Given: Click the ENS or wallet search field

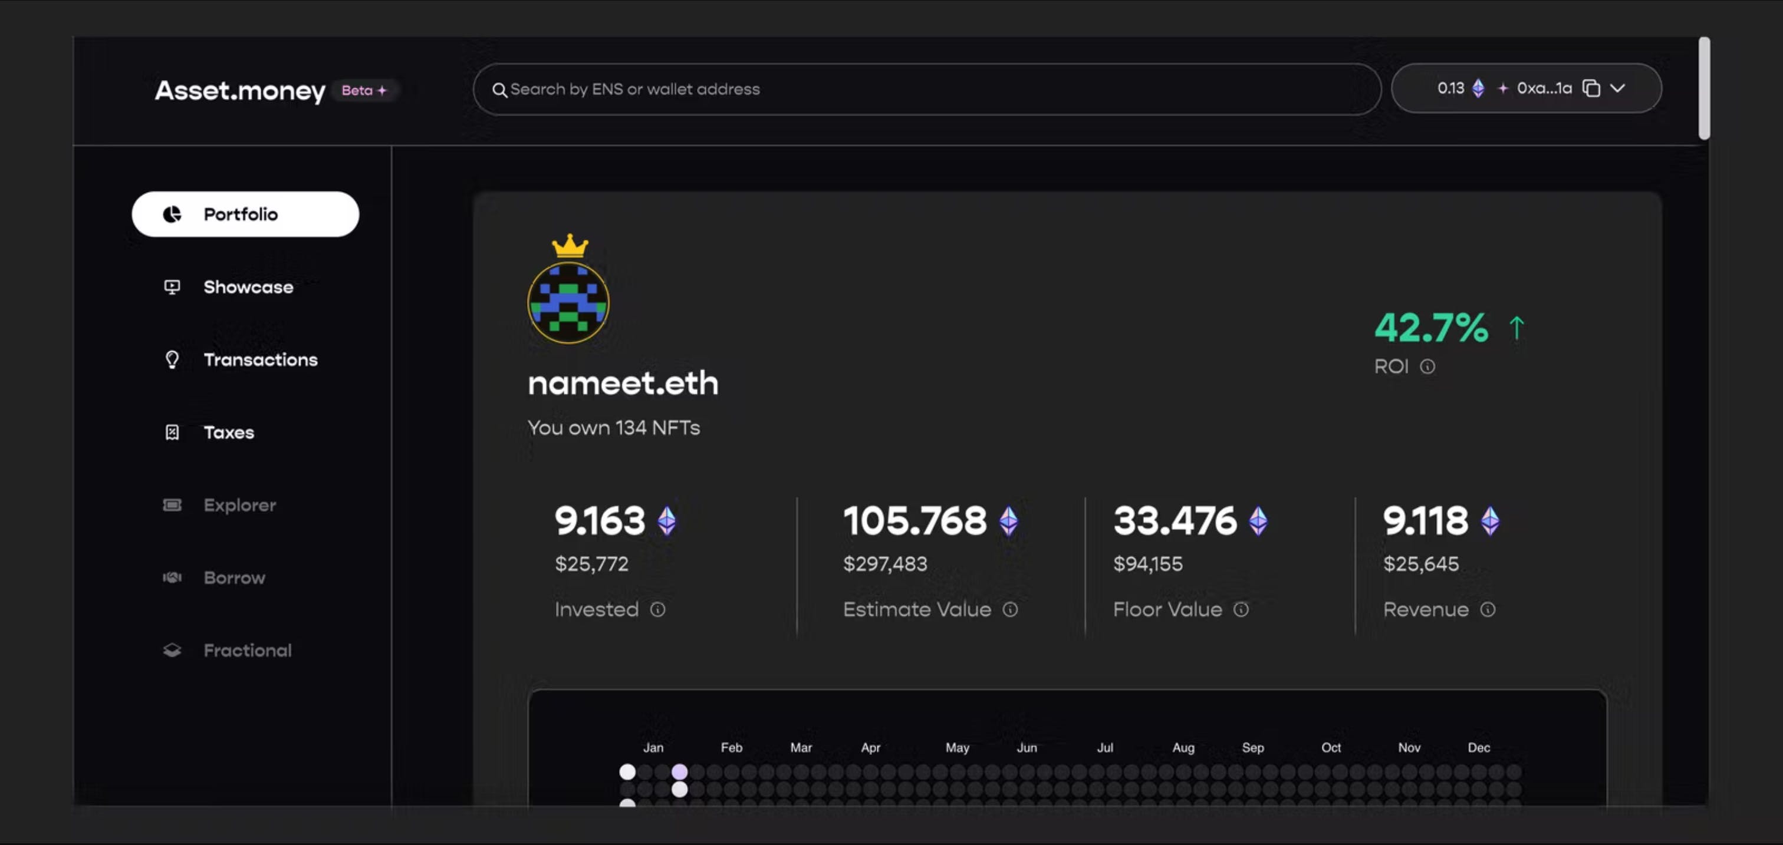Looking at the screenshot, I should click(927, 90).
